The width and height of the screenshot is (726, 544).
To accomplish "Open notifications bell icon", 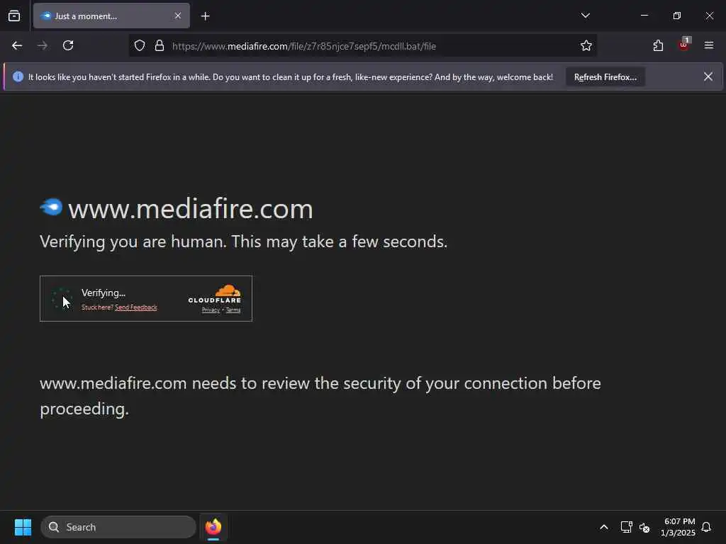I will [706, 527].
